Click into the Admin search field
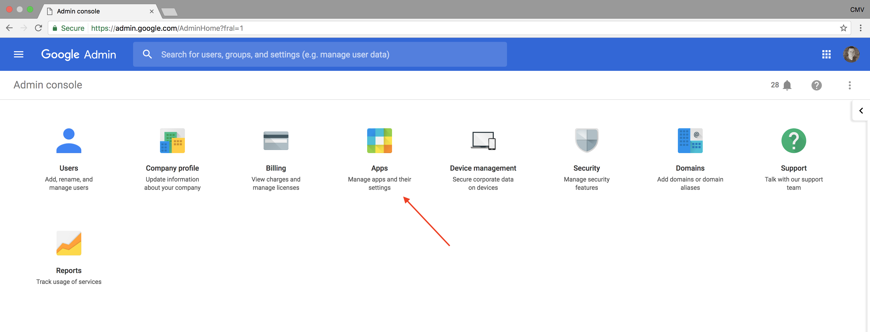 click(320, 54)
